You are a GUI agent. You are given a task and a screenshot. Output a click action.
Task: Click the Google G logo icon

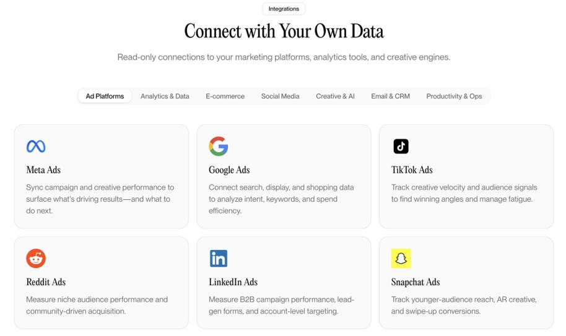click(219, 146)
